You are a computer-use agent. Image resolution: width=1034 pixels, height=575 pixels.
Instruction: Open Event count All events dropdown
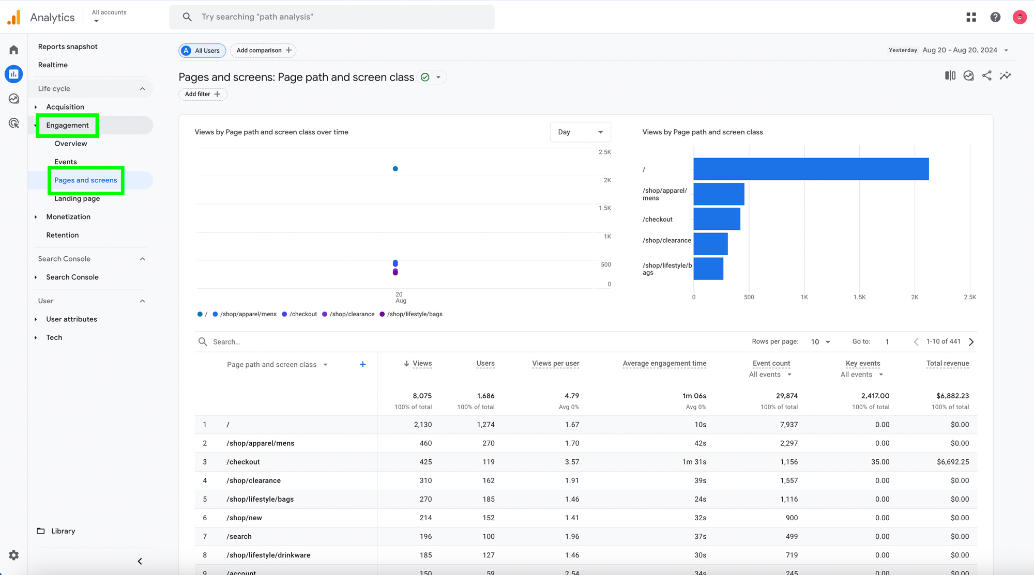coord(770,375)
